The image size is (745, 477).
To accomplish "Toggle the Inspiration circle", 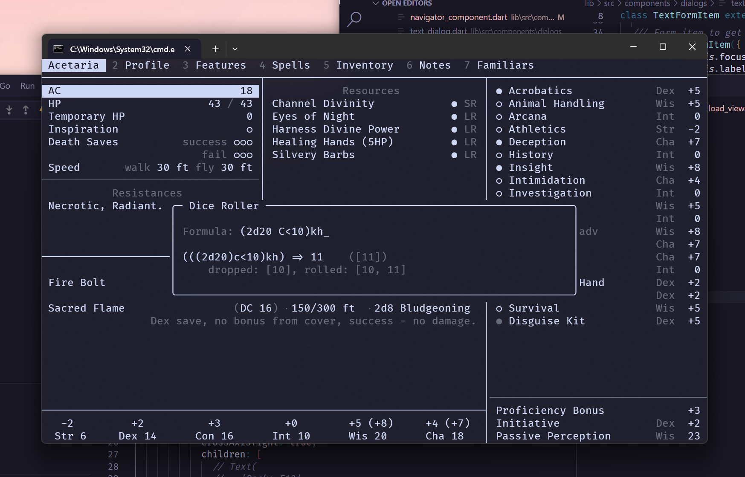I will [x=249, y=130].
